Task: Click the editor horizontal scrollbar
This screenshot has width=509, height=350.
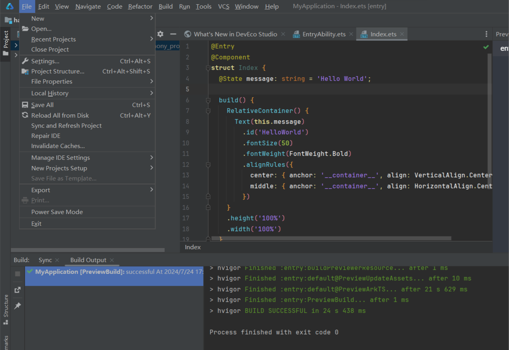Action: (x=331, y=238)
